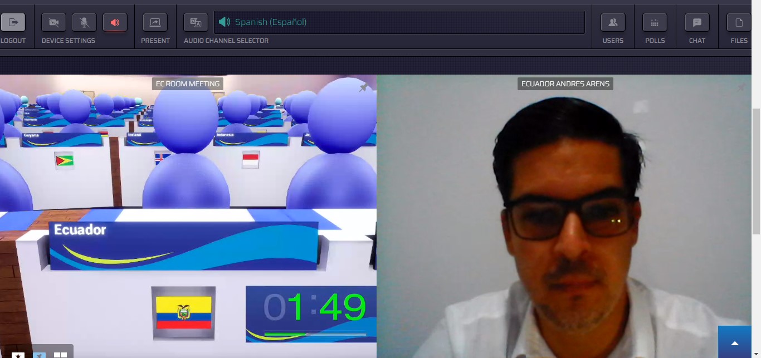The height and width of the screenshot is (358, 761).
Task: Click the Guyana flag on desk
Action: 64,160
